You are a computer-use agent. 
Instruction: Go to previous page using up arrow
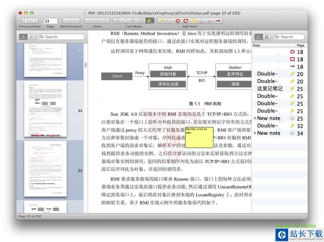pyautogui.click(x=26, y=21)
